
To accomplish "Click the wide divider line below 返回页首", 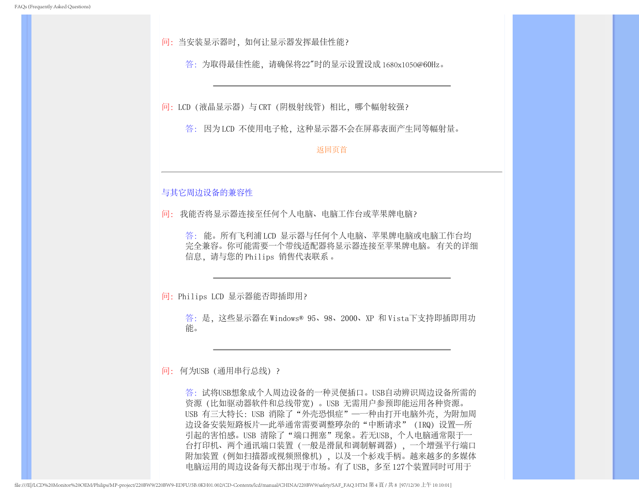I will [332, 172].
